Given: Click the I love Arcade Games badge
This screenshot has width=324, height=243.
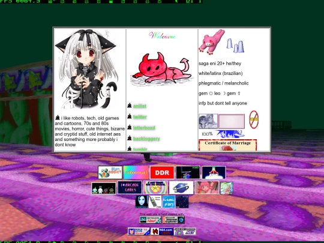Looking at the screenshot, I should [130, 188].
